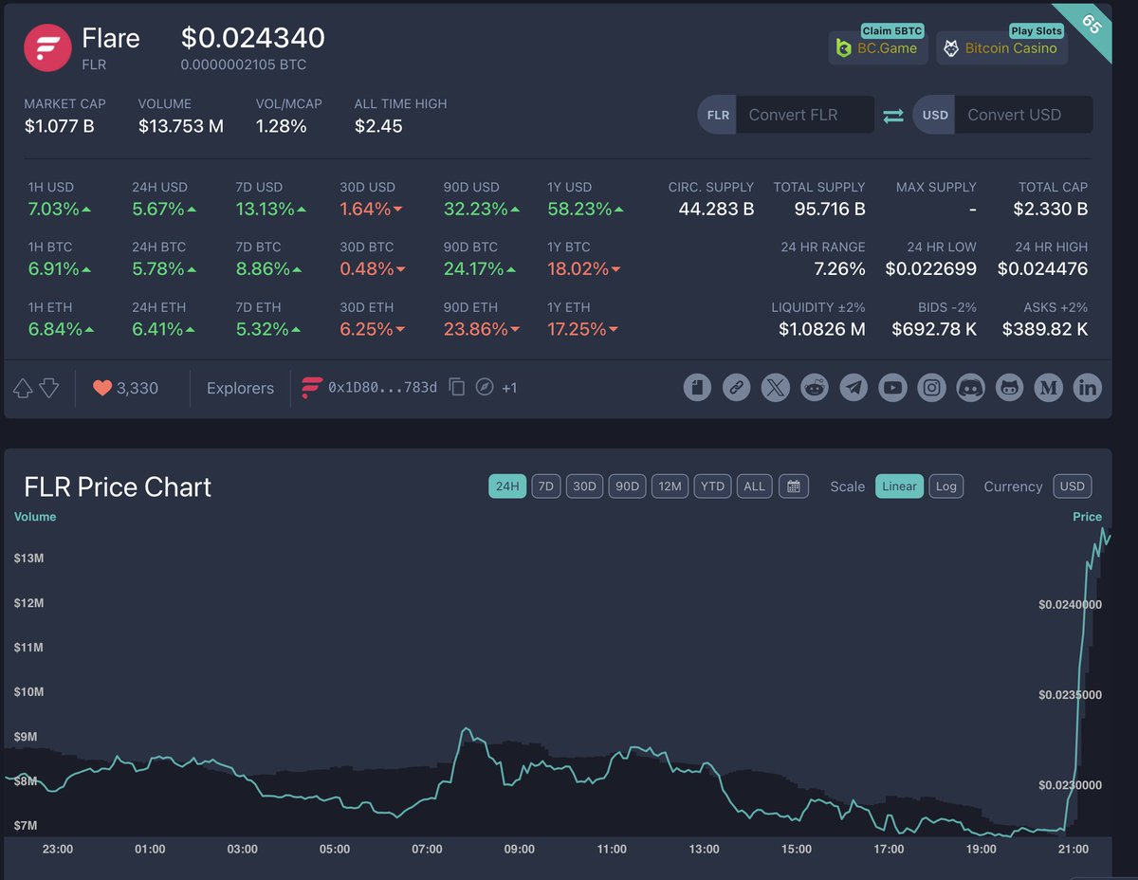Screen dimensions: 1138x880
Task: Select the ALL chart range
Action: tap(754, 486)
